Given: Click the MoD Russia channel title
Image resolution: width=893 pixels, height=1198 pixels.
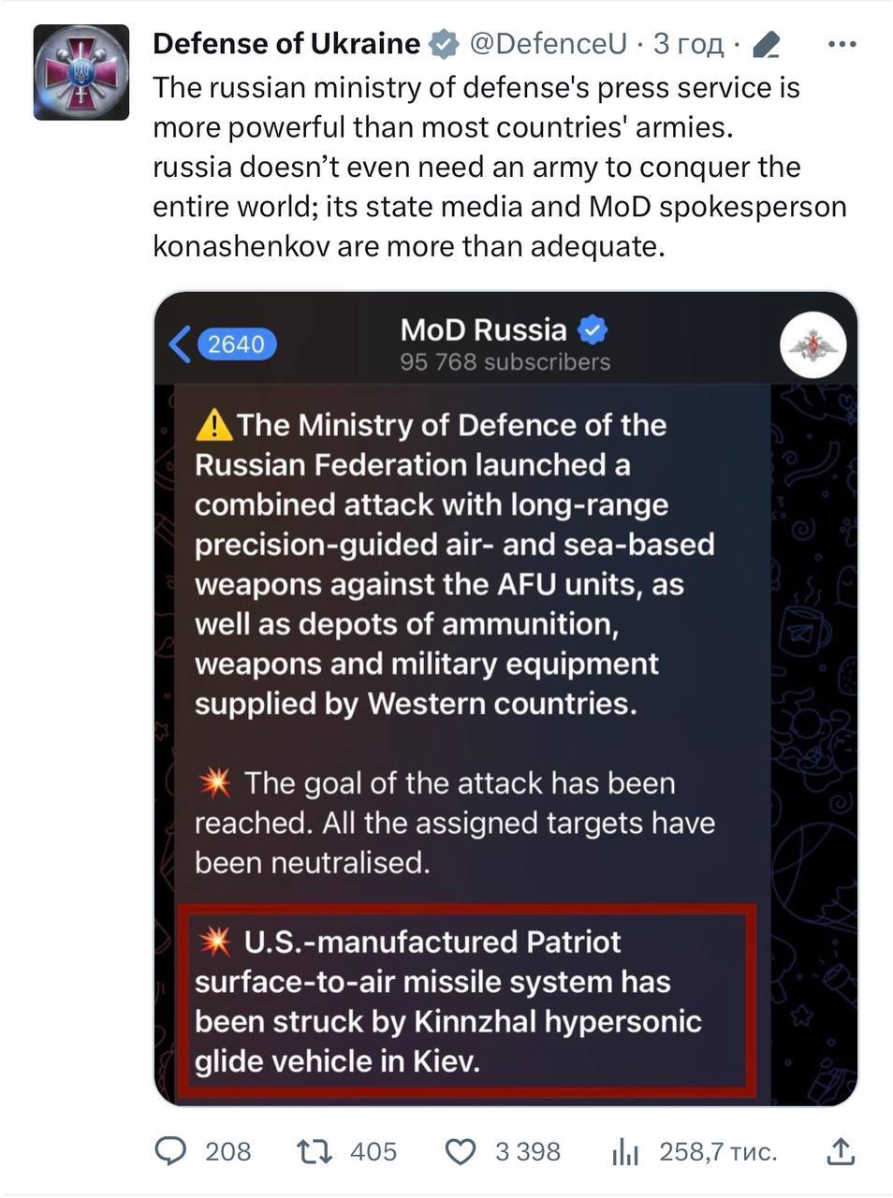Looking at the screenshot, I should click(483, 329).
